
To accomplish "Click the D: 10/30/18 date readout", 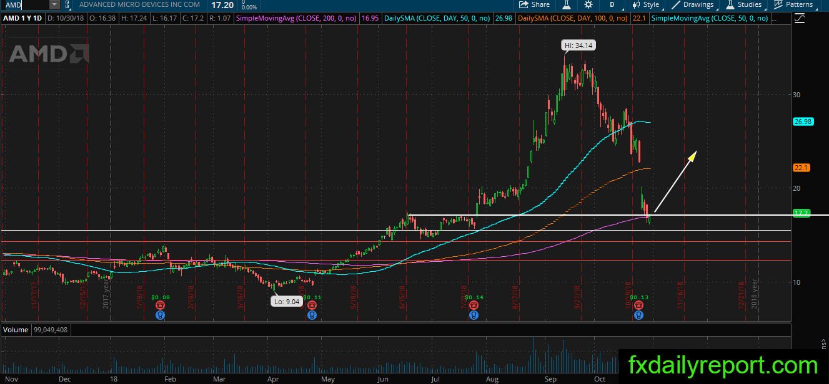I will click(x=65, y=19).
